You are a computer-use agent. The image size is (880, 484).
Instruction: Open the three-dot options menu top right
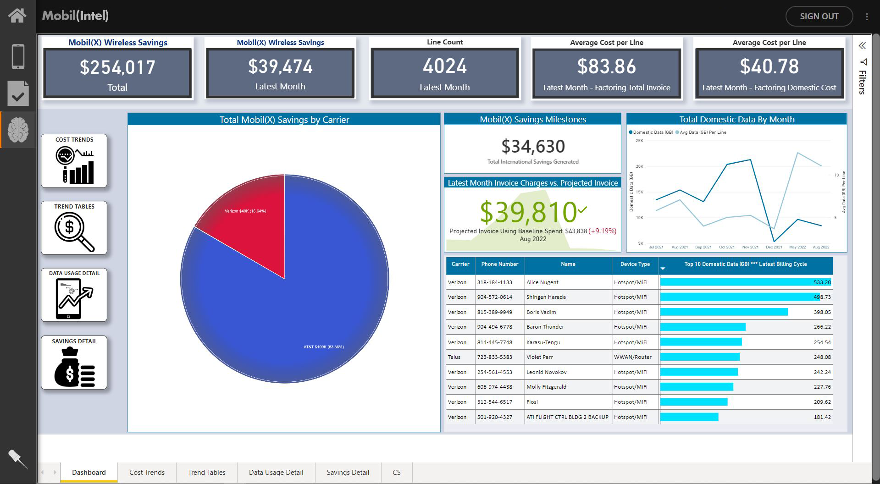coord(867,16)
